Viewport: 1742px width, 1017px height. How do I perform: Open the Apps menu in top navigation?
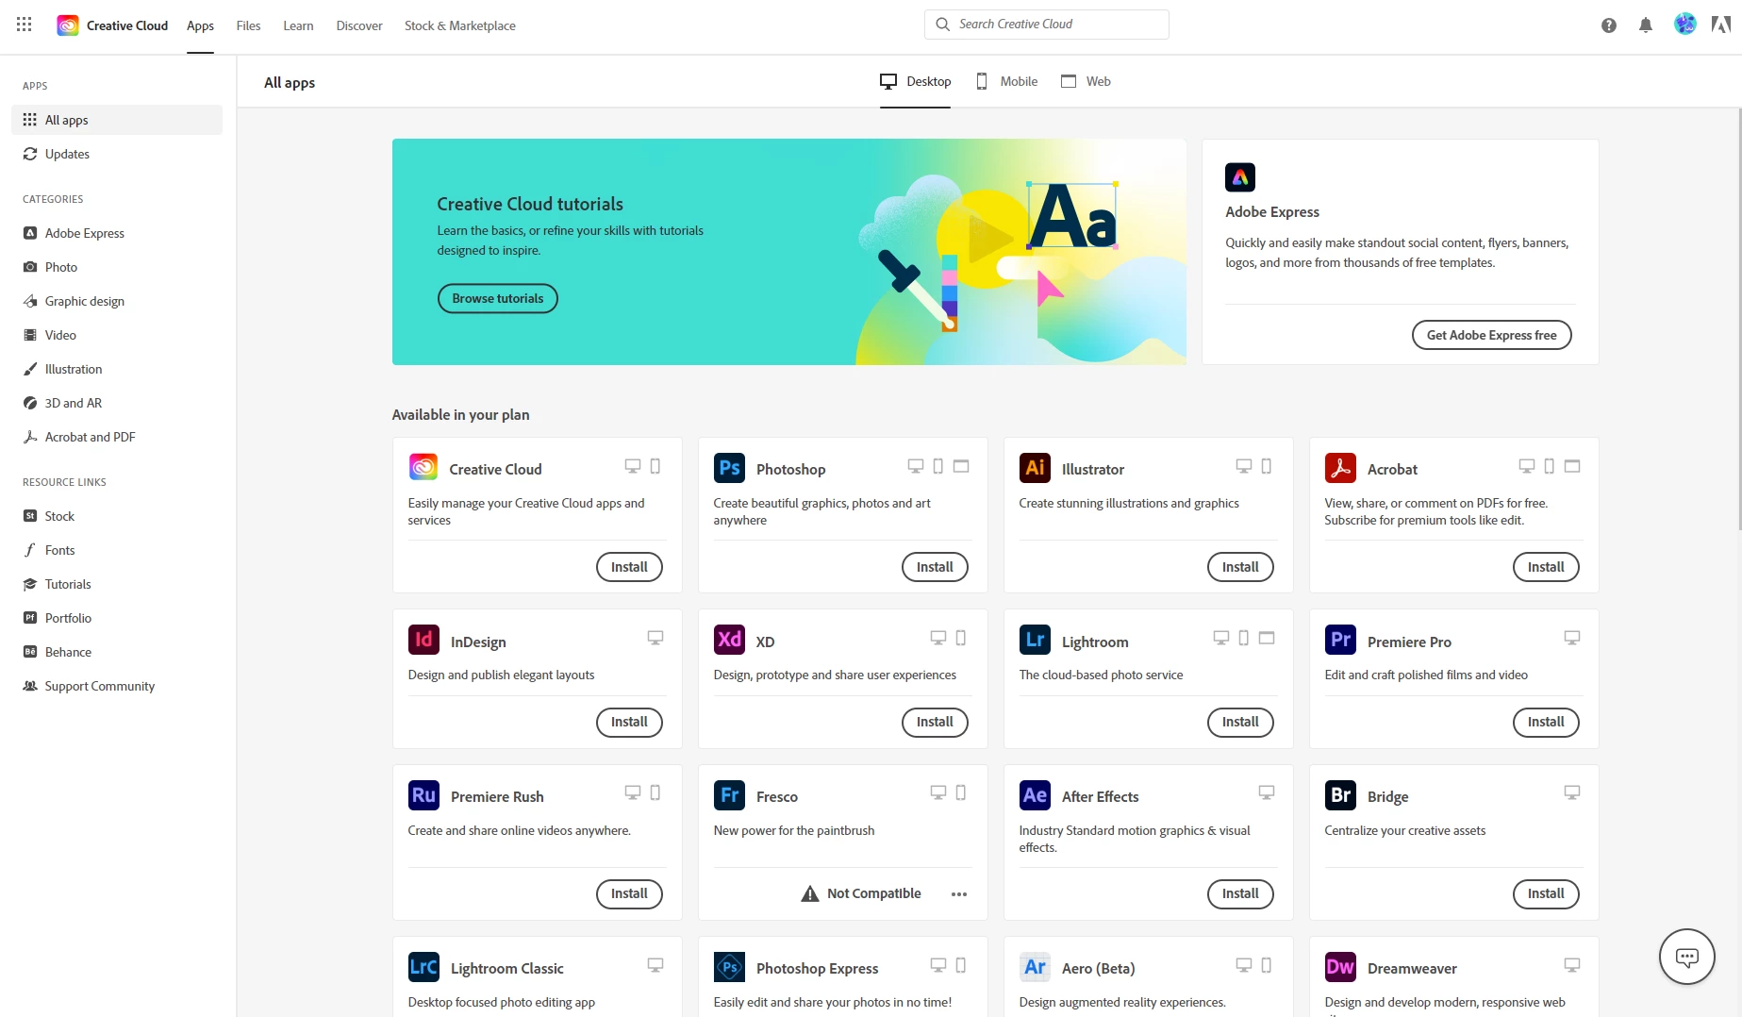(x=200, y=25)
